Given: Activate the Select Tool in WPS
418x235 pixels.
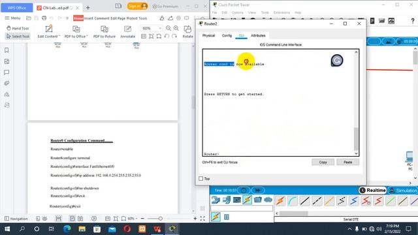Looking at the screenshot, I should point(18,37).
